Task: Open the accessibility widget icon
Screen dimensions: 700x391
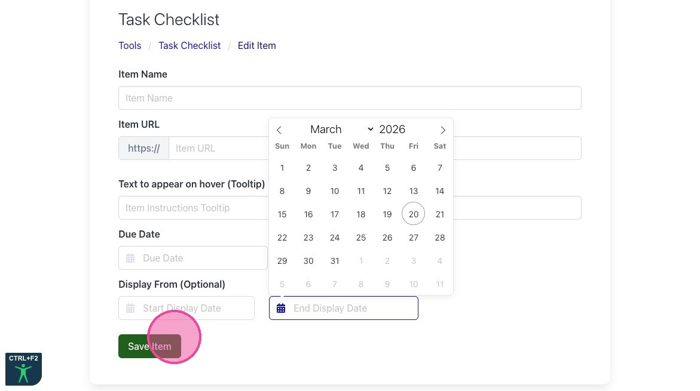Action: 23,370
